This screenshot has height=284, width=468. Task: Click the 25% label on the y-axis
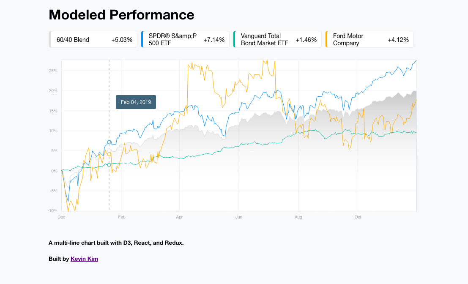coord(53,71)
